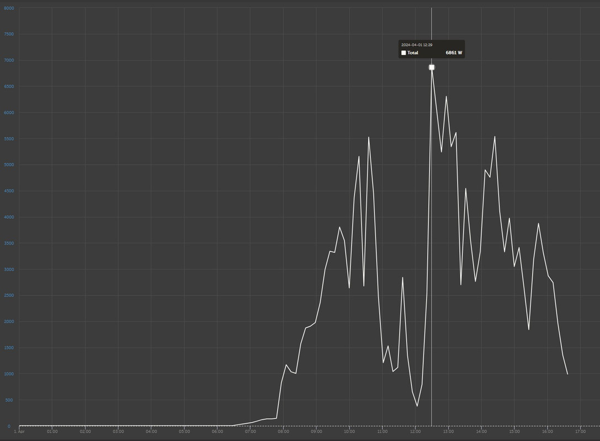This screenshot has width=600, height=441.
Task: Click the 15:00 x-axis label
Action: pyautogui.click(x=514, y=432)
